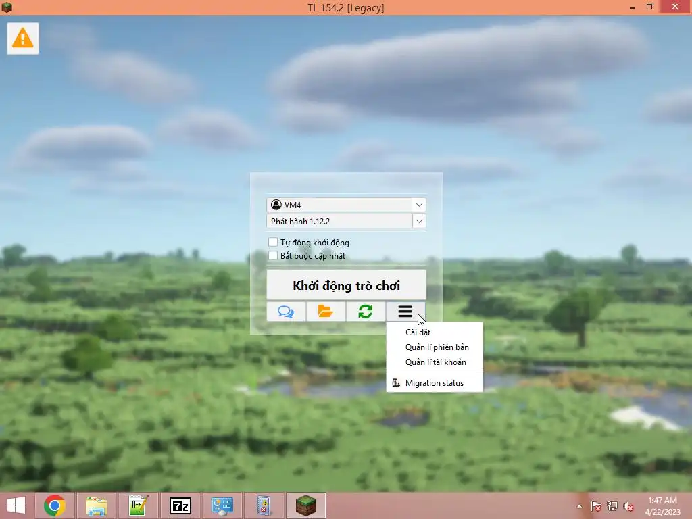Click the Action Center flag tray icon

pyautogui.click(x=595, y=506)
